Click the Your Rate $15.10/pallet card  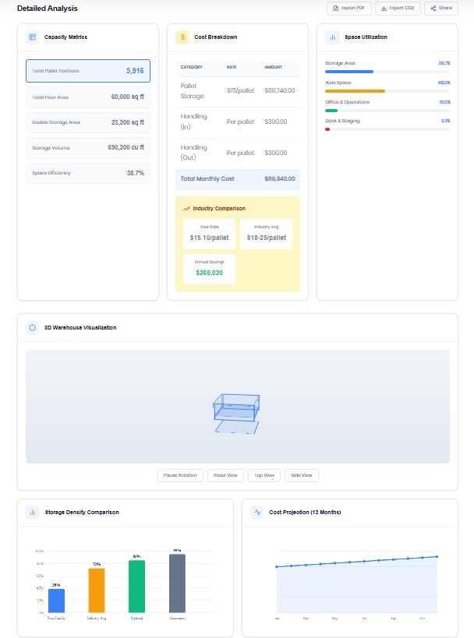coord(209,234)
